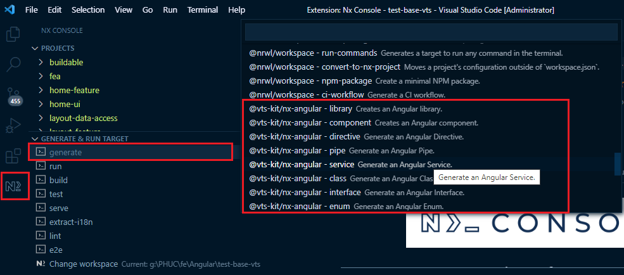Click the terminal icon beside e2e
624x275 pixels.
(41, 250)
